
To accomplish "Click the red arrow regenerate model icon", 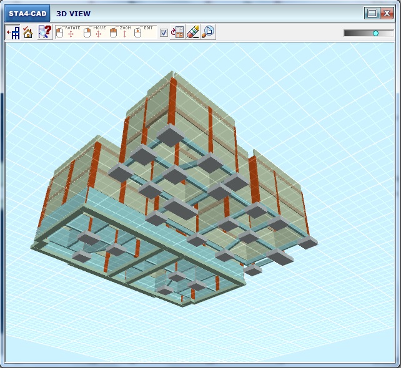I will click(177, 32).
